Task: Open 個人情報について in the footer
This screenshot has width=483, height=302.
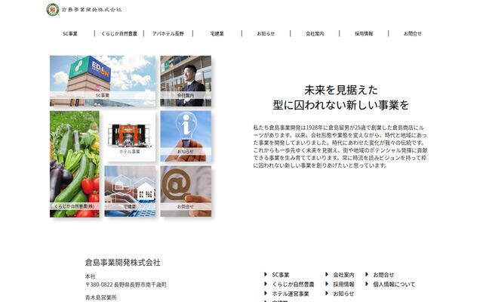Action: 394,284
